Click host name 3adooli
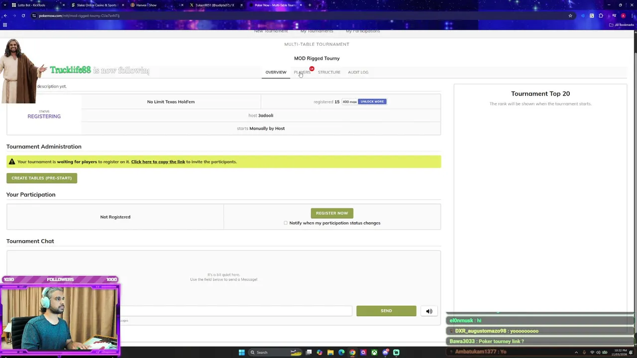Image resolution: width=637 pixels, height=358 pixels. click(266, 115)
